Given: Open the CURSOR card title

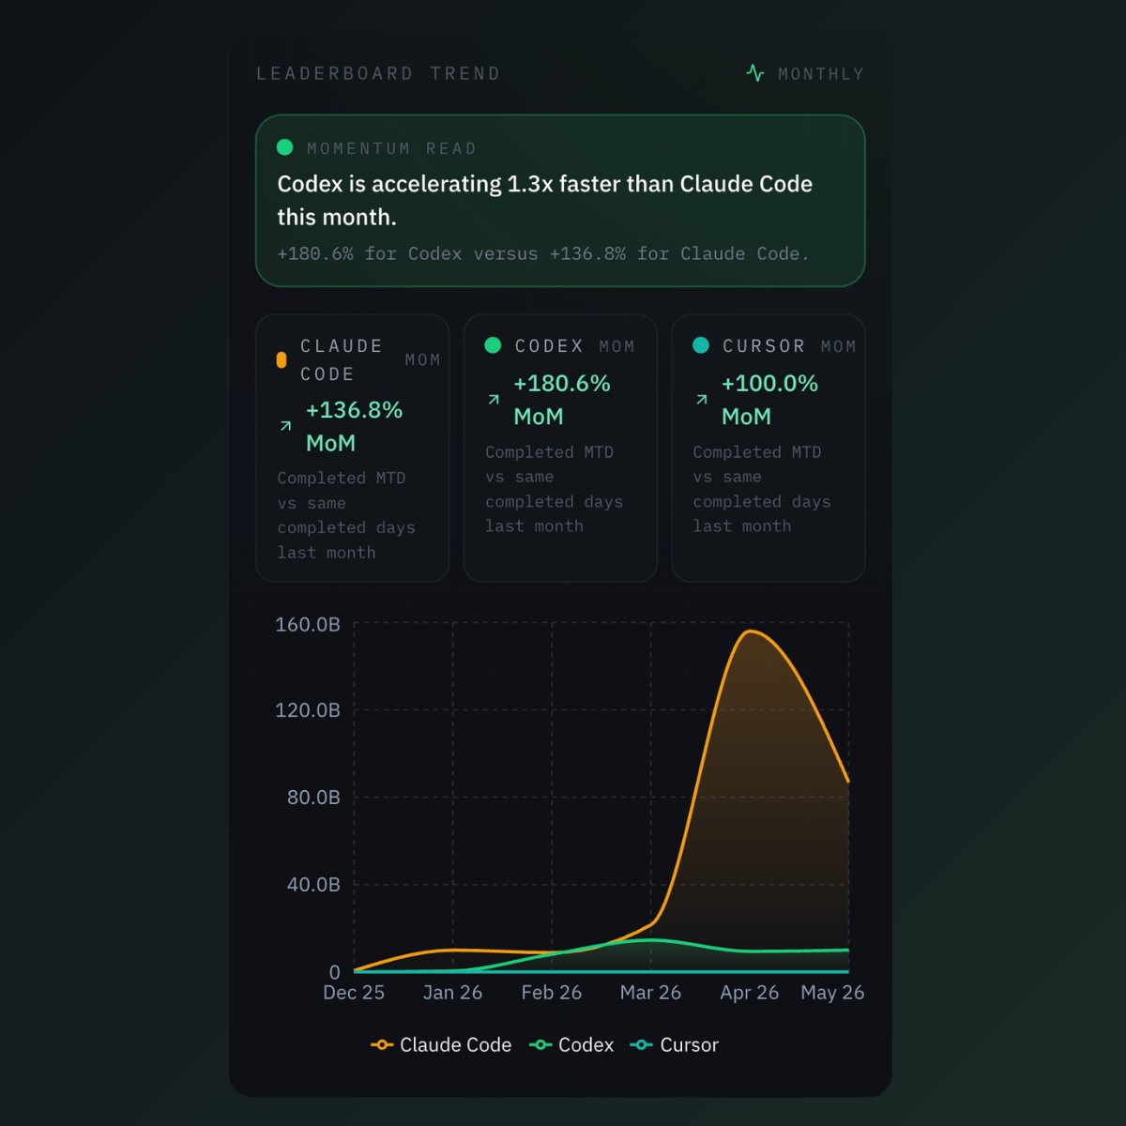Looking at the screenshot, I should coord(764,346).
